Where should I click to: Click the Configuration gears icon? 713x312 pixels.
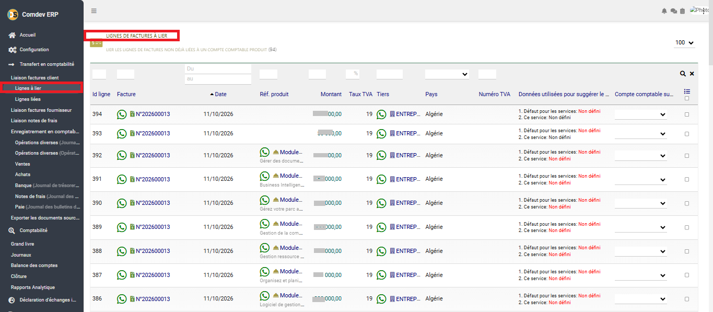click(12, 50)
